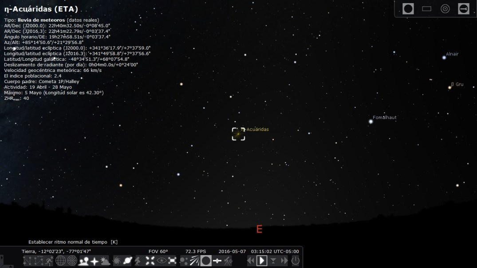Screen dimensions: 477x268
Task: Decrease time speed with rewind button
Action: (251, 261)
